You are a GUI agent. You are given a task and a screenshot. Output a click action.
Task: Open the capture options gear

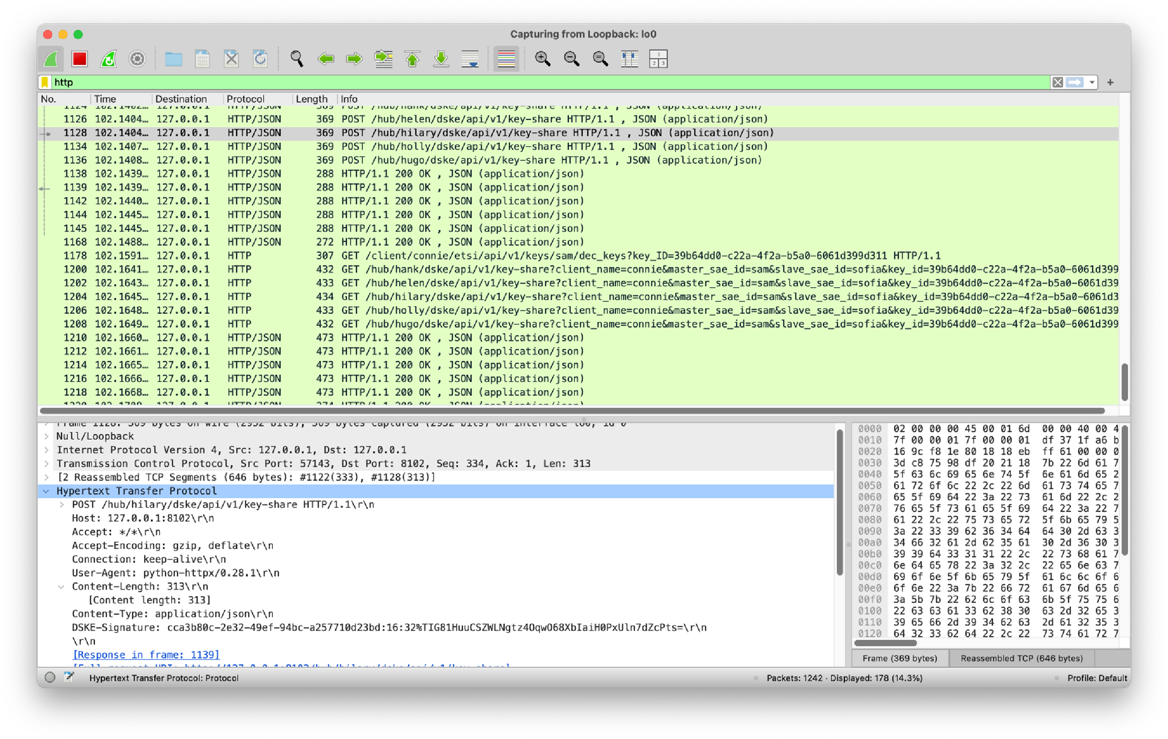pos(137,58)
